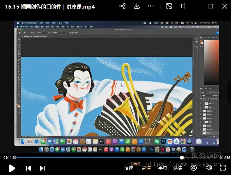This screenshot has width=231, height=175.
Task: Mute the audio with the speaker icon
Action: coord(208,168)
